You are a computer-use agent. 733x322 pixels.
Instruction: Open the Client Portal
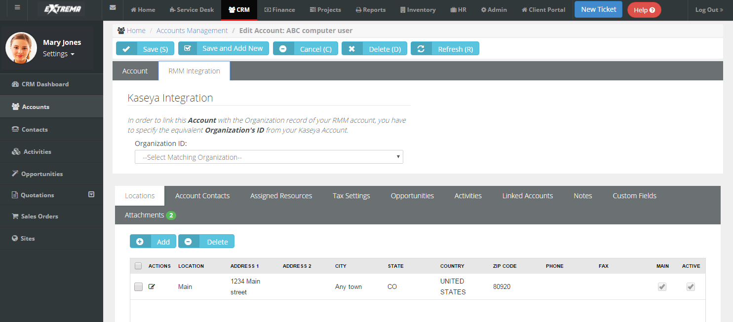(543, 10)
